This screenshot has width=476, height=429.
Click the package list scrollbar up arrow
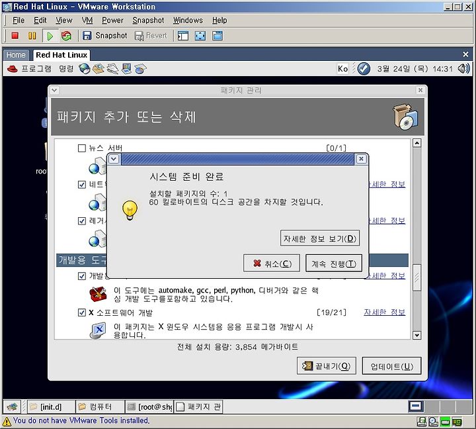click(x=416, y=143)
